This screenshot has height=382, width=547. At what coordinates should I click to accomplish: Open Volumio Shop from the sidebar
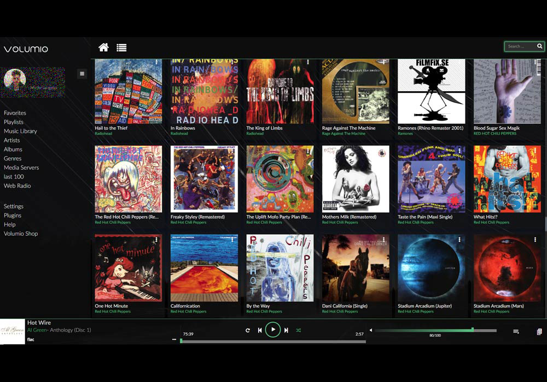(21, 234)
